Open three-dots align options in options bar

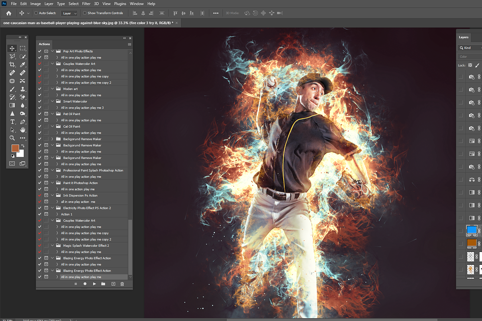tap(216, 13)
